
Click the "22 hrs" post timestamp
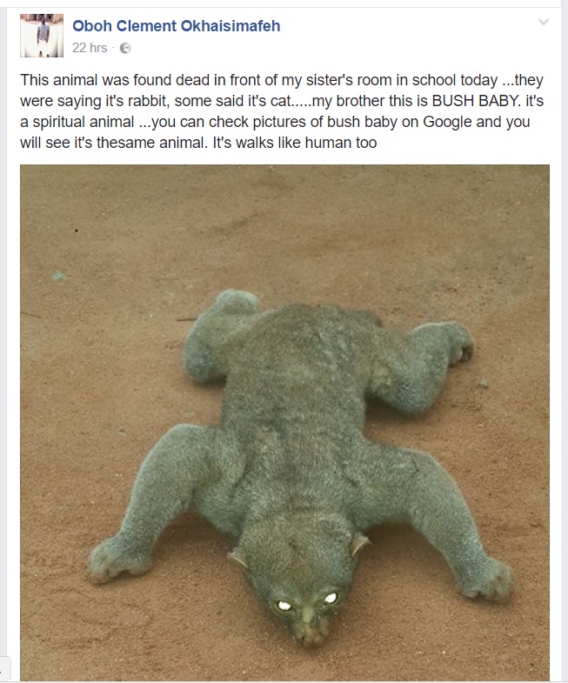pos(90,48)
